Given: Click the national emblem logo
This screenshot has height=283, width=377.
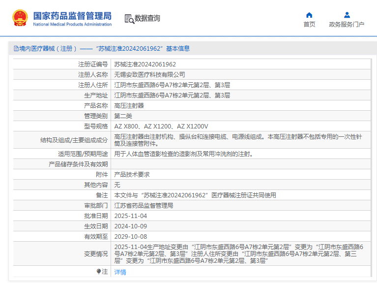Looking at the screenshot, I should 20,18.
